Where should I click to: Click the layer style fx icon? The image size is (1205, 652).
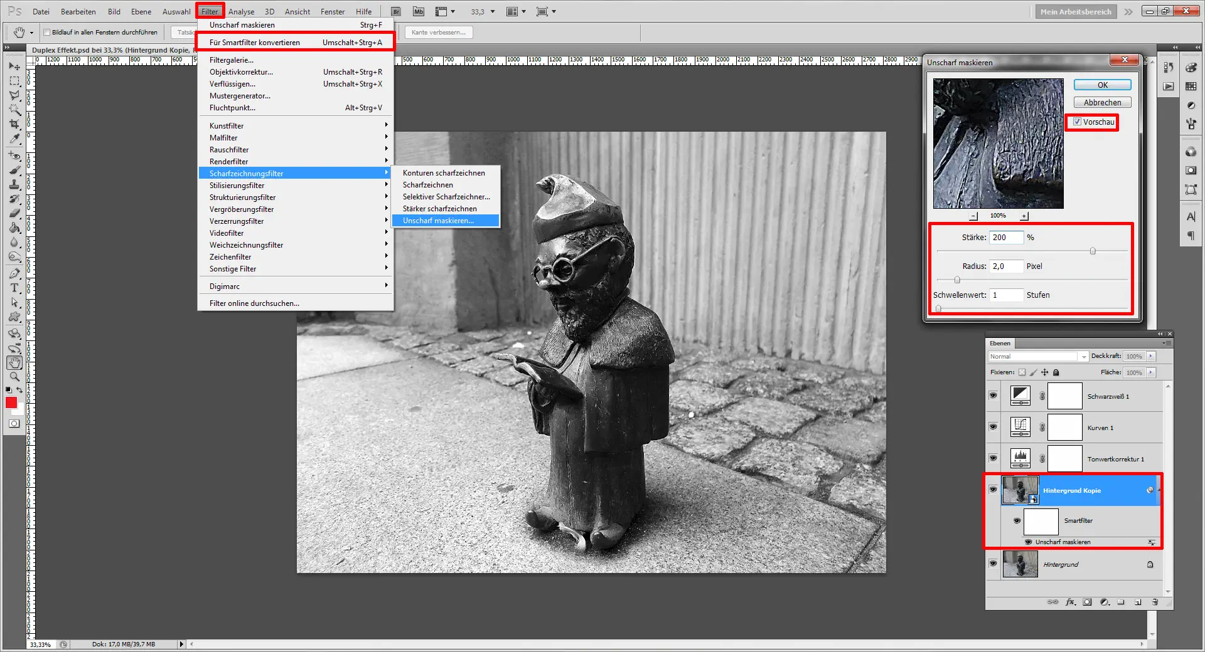tap(1071, 602)
